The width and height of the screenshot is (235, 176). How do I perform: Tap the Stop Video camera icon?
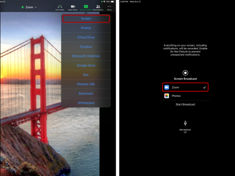coord(73,6)
